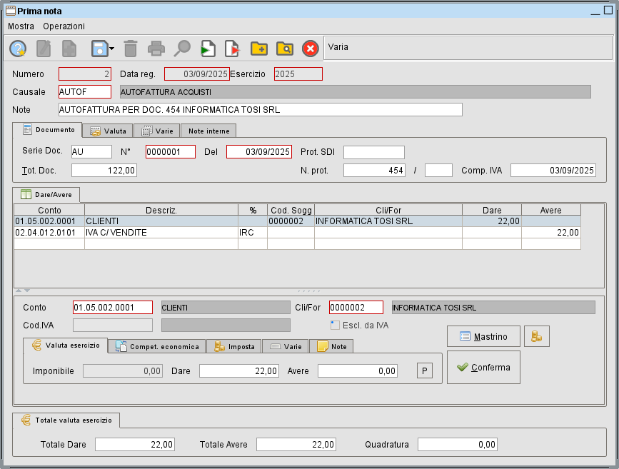Select the CLIENTI row in the table
Screen dimensions: 619x469
297,221
